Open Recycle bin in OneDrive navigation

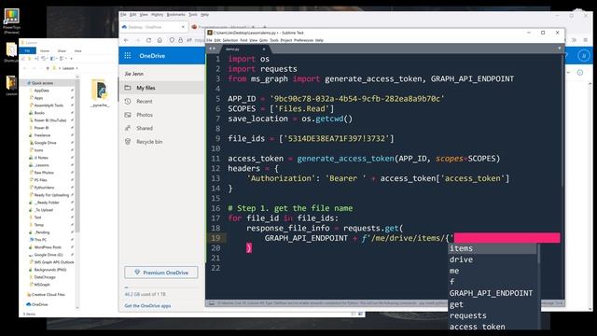tap(161, 141)
